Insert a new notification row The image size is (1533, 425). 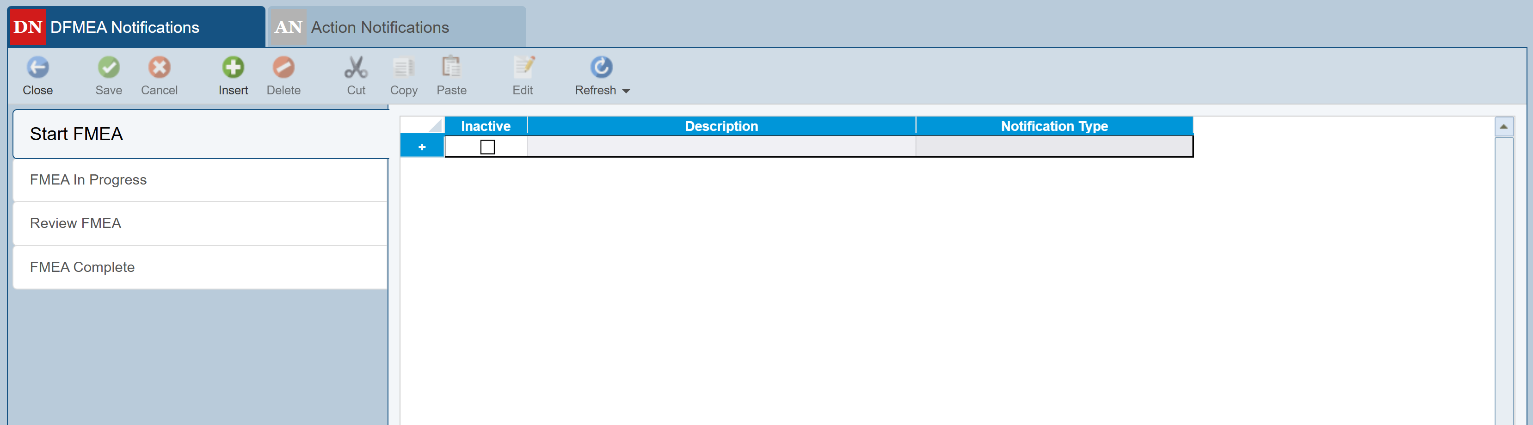coord(233,68)
